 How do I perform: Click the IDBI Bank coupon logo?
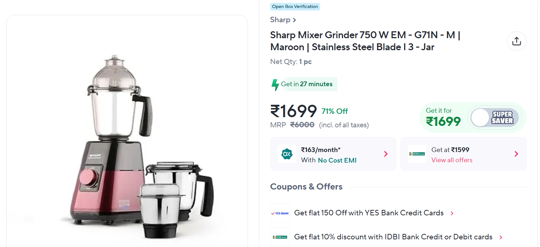[x=280, y=237]
